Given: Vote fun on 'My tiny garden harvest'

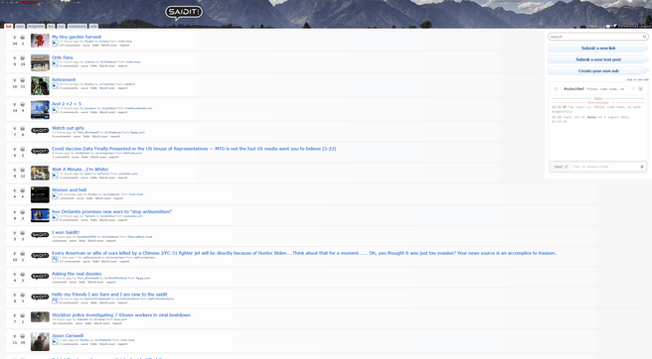Looking at the screenshot, I should pyautogui.click(x=23, y=38).
